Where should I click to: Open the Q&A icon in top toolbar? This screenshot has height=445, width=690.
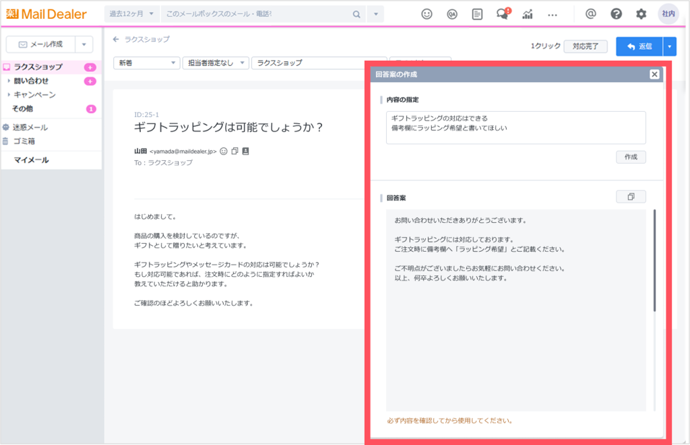452,14
